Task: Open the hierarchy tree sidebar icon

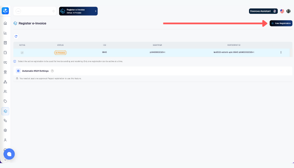Action: pos(5,82)
